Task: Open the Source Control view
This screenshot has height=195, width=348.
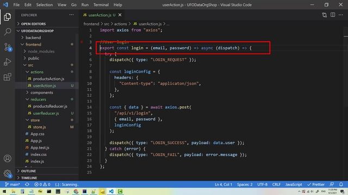Action: [x=7, y=47]
